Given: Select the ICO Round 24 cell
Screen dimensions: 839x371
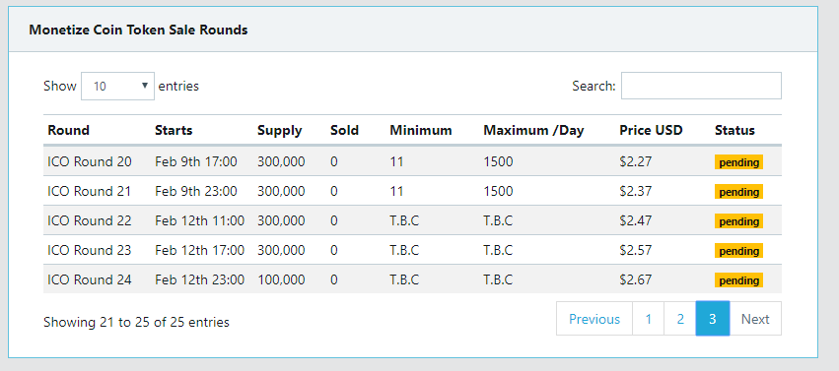Looking at the screenshot, I should (90, 279).
